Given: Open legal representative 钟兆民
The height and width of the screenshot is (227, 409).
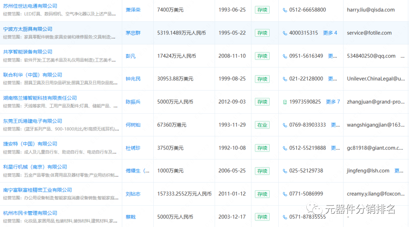Looking at the screenshot, I should click(x=133, y=79).
